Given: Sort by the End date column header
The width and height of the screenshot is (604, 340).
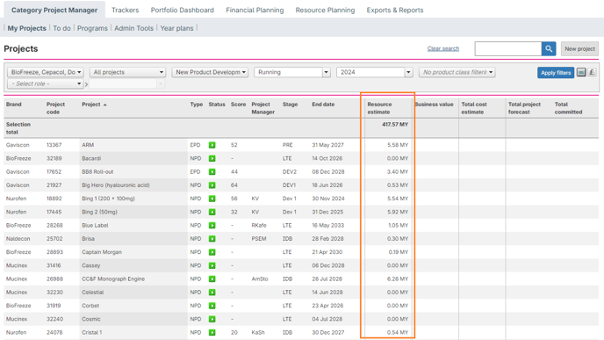Looking at the screenshot, I should click(323, 105).
